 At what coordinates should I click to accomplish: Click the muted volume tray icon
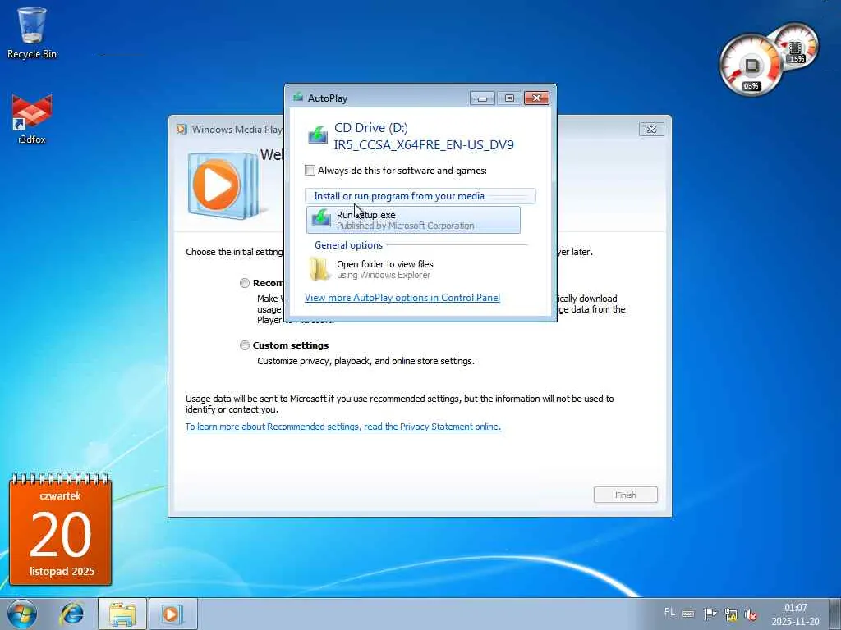click(x=751, y=614)
